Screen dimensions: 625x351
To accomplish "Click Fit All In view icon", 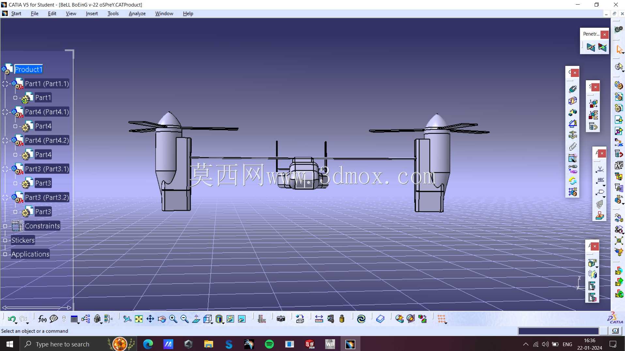I will coord(139,319).
